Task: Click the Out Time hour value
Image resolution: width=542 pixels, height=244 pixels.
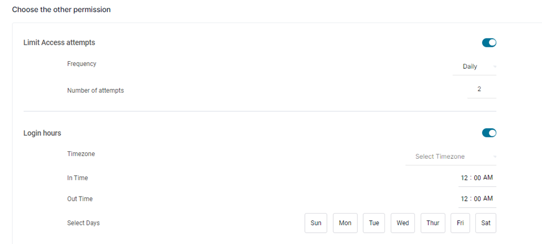Action: 464,199
